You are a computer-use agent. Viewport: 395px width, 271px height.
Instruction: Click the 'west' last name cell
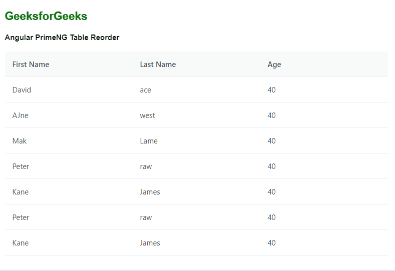148,115
